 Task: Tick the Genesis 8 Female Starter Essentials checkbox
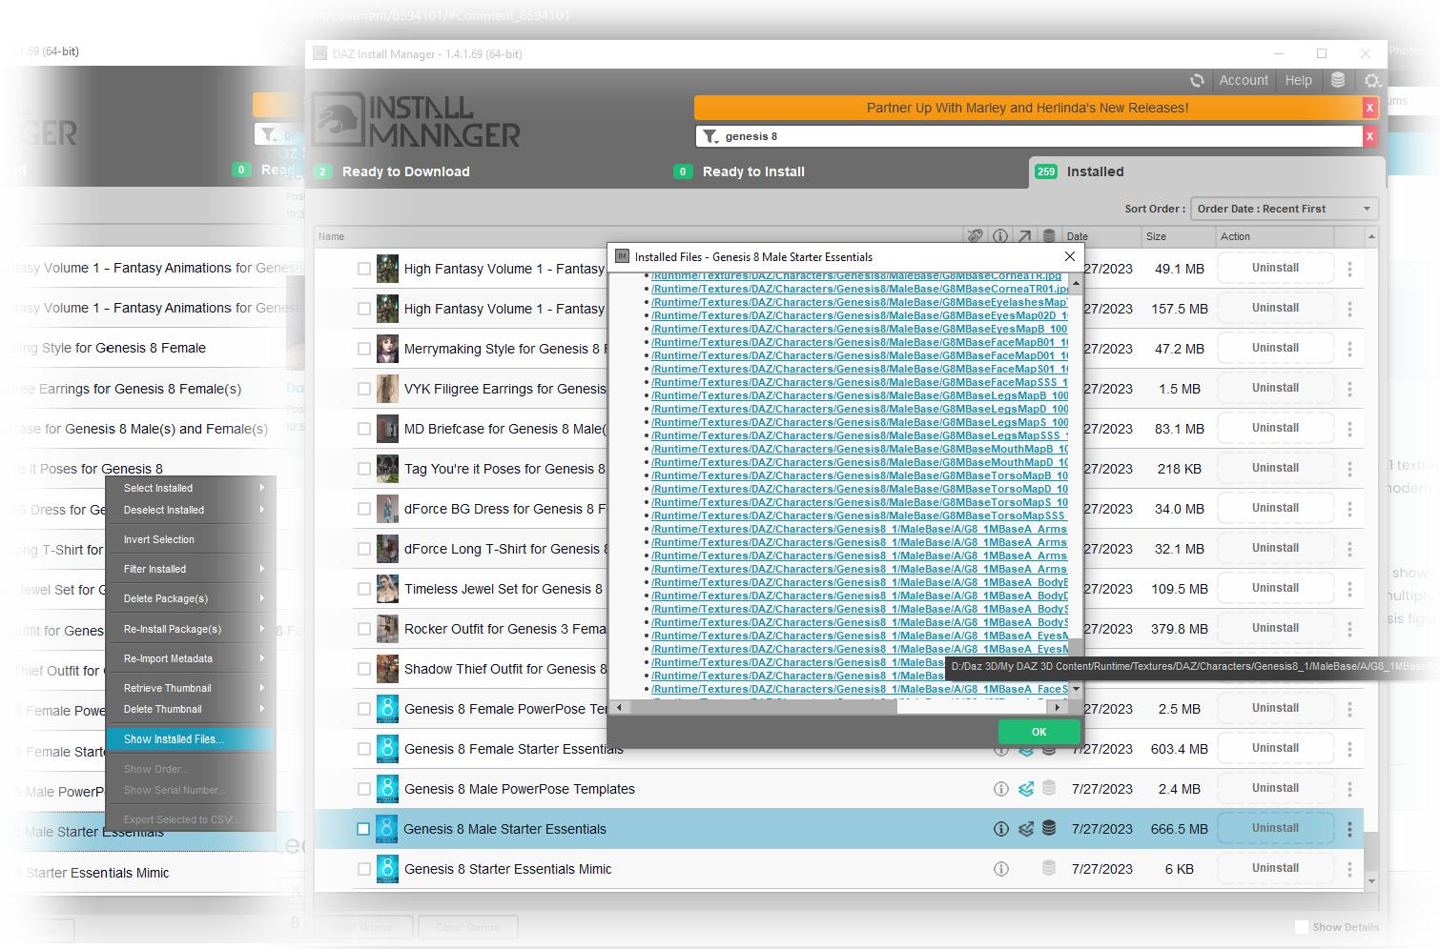pos(364,749)
